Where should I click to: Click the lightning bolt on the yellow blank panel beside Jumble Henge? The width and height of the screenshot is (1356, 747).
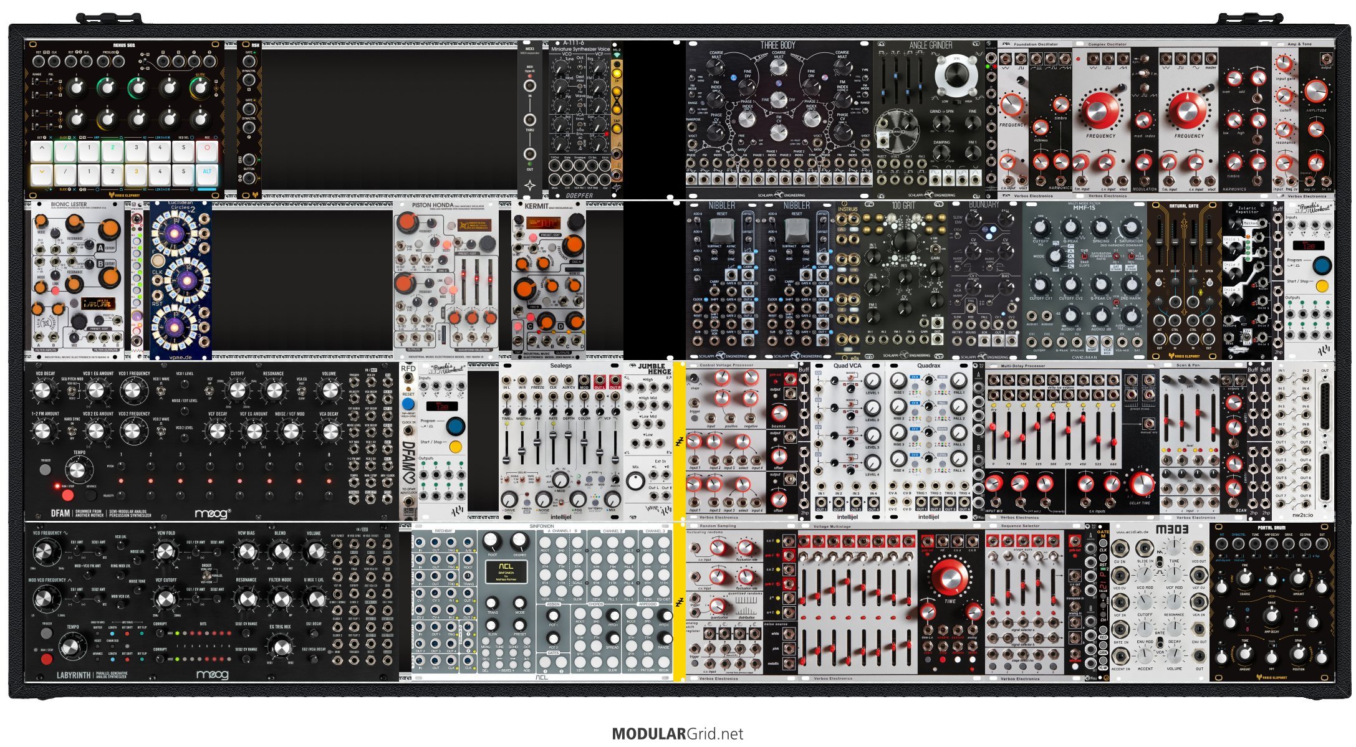point(679,442)
